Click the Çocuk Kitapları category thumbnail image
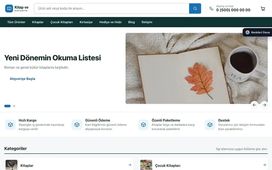272x170 pixels. tap(146, 165)
